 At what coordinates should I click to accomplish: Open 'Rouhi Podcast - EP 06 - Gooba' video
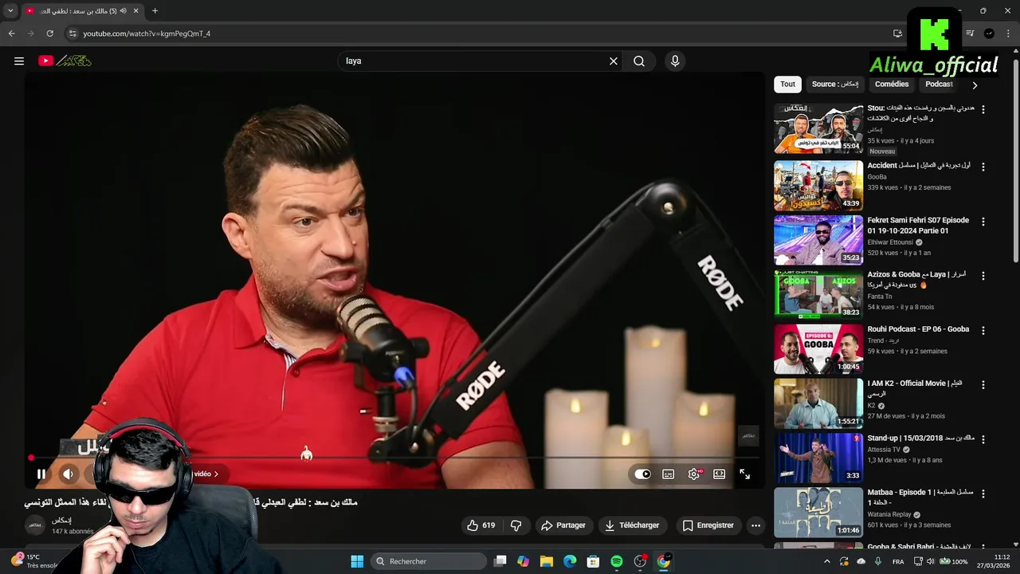918,329
